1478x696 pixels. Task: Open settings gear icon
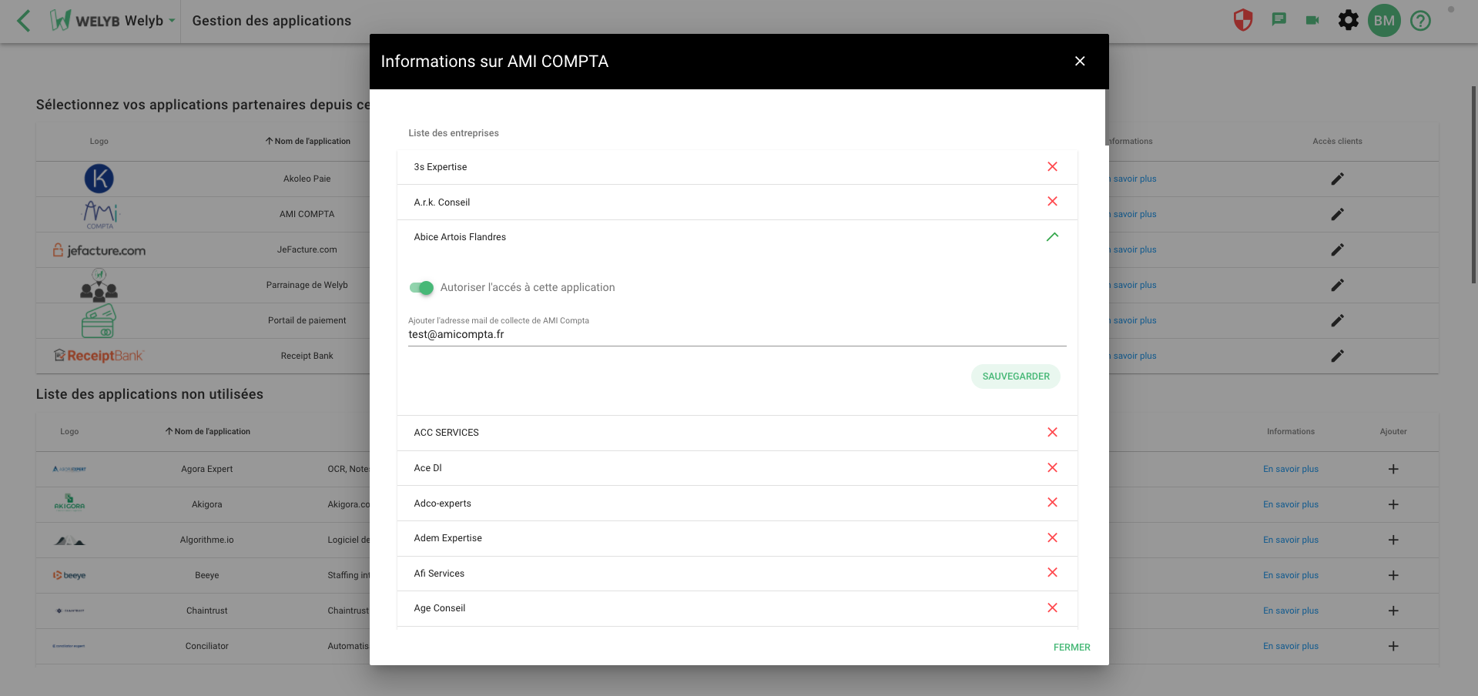1349,20
